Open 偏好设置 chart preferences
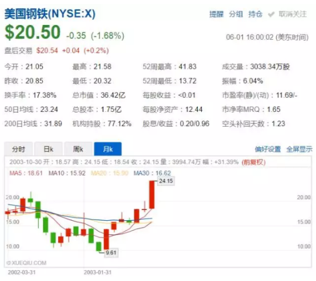The image size is (316, 281). [268, 149]
